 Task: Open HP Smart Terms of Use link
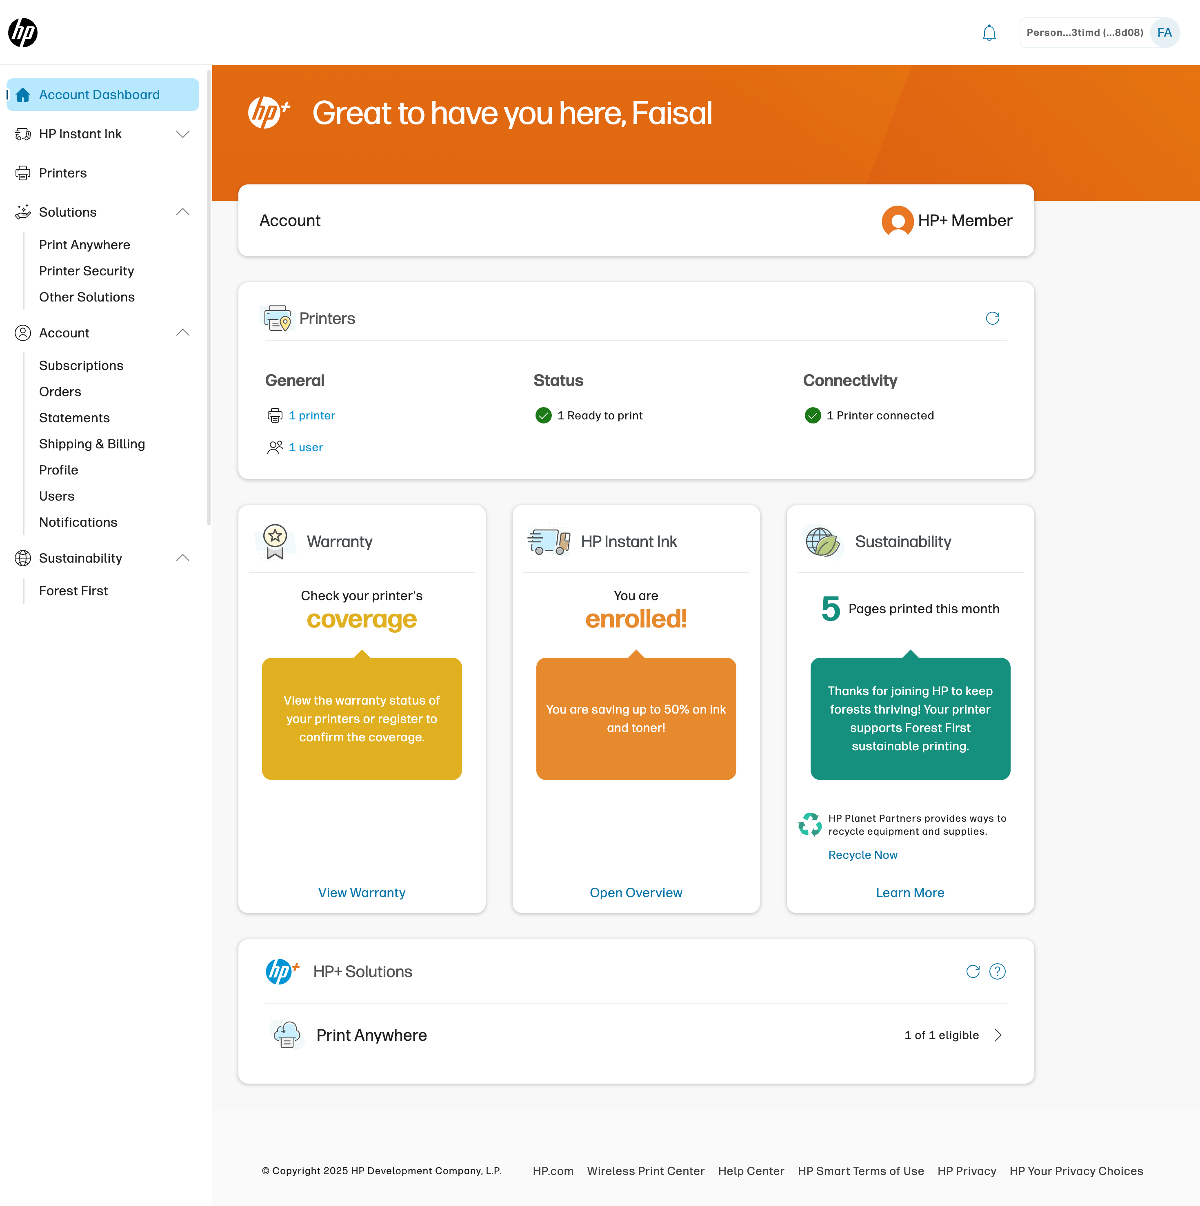860,1172
